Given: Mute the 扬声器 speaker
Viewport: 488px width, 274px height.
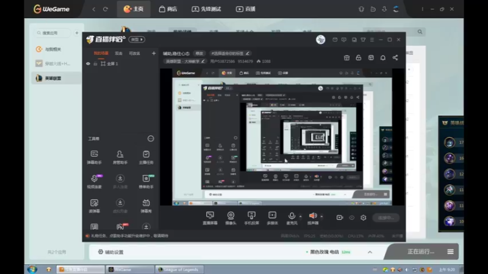Looking at the screenshot, I should coord(313,218).
